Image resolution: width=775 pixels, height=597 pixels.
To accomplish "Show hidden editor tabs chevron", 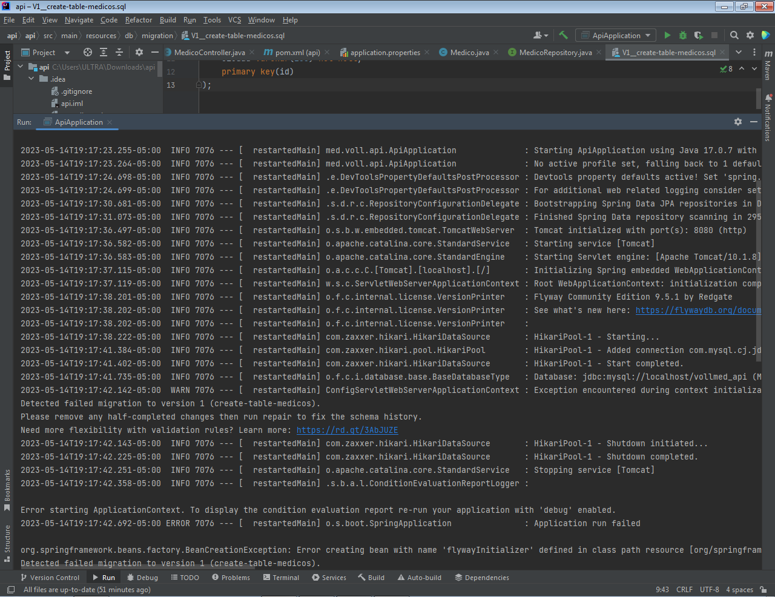I will 739,52.
